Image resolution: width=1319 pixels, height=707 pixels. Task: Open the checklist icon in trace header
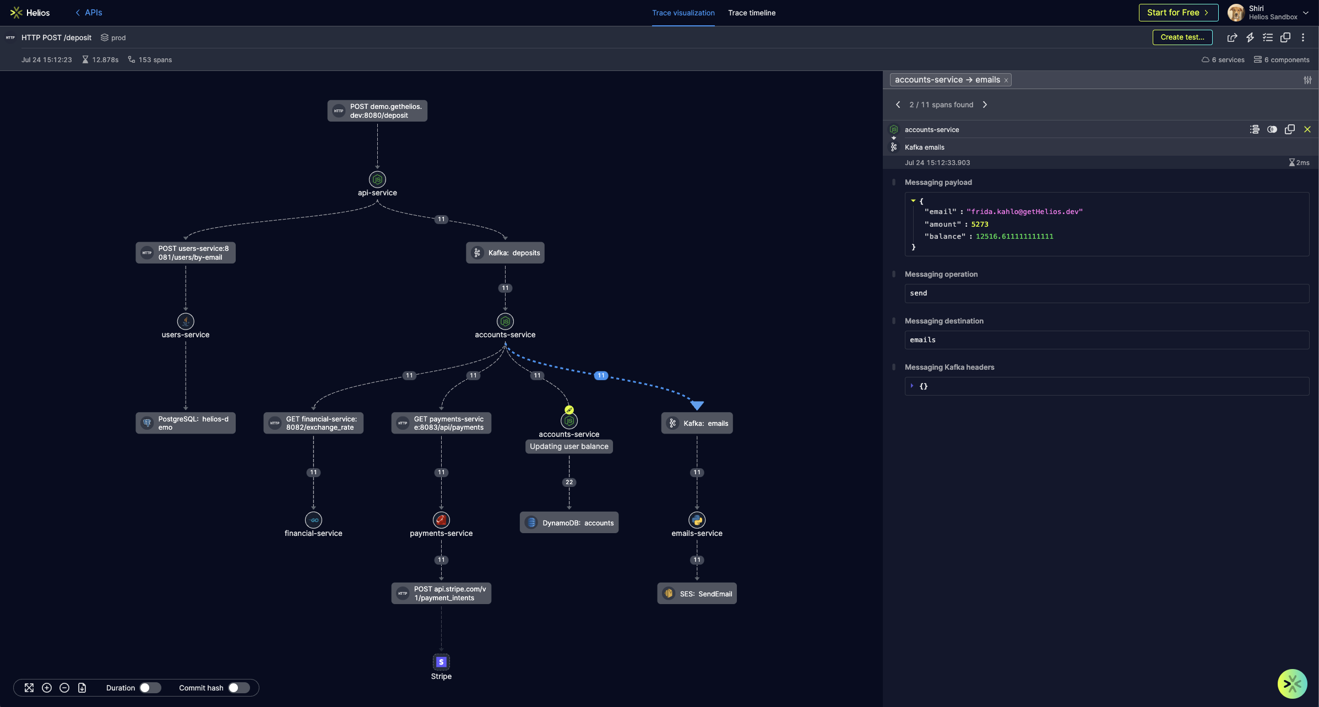coord(1268,37)
